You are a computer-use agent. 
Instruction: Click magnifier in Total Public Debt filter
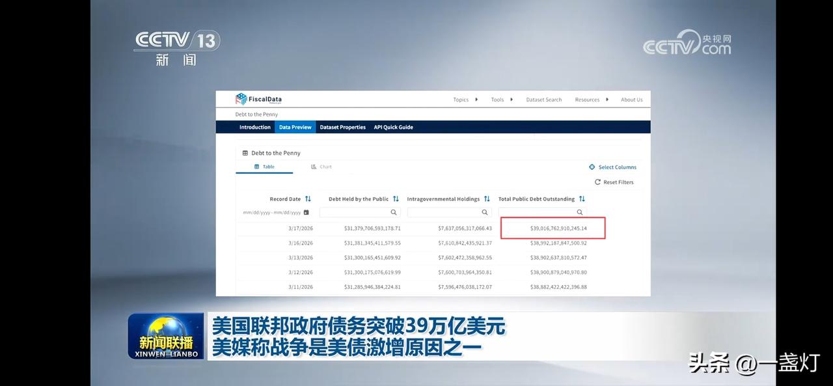pos(580,212)
